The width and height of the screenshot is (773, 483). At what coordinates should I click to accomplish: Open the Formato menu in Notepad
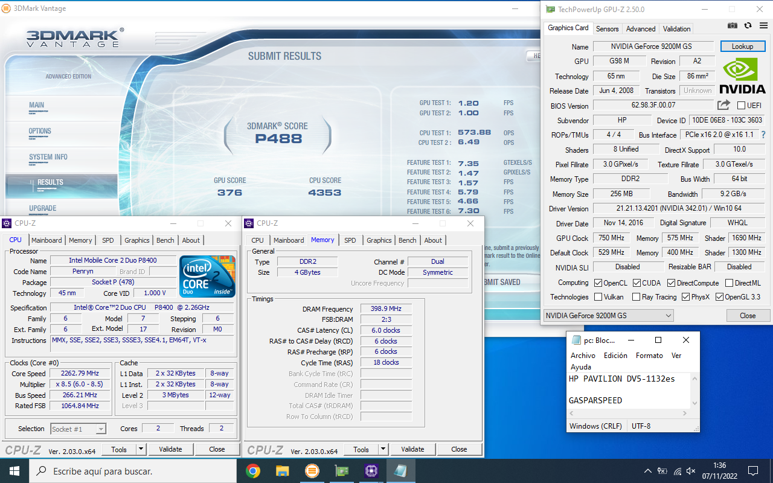[649, 356]
